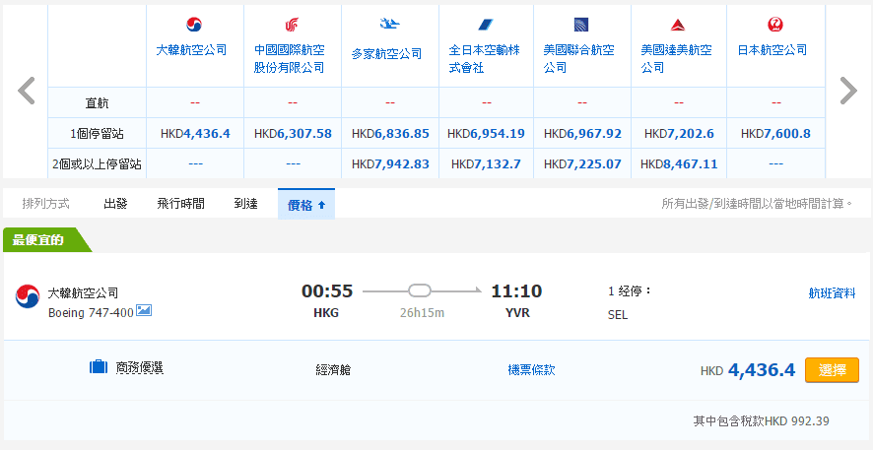Click the 商務優選 briefcase icon
Viewport: 873px width, 450px height.
(98, 368)
